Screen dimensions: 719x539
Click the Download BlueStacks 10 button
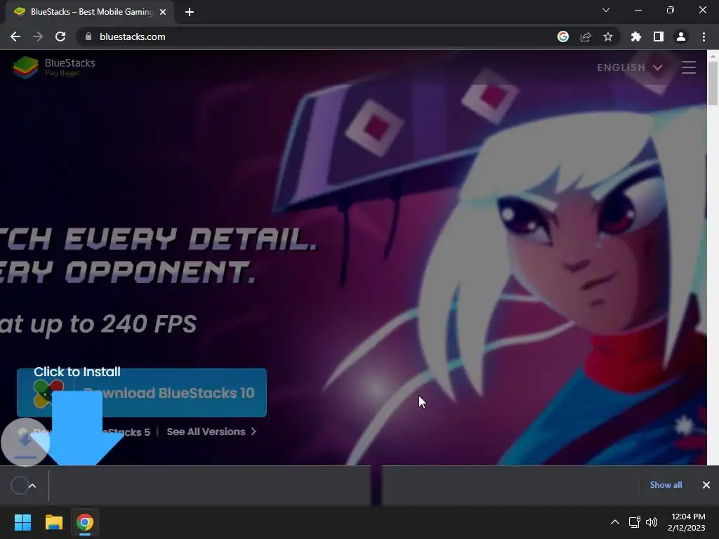[x=142, y=393]
